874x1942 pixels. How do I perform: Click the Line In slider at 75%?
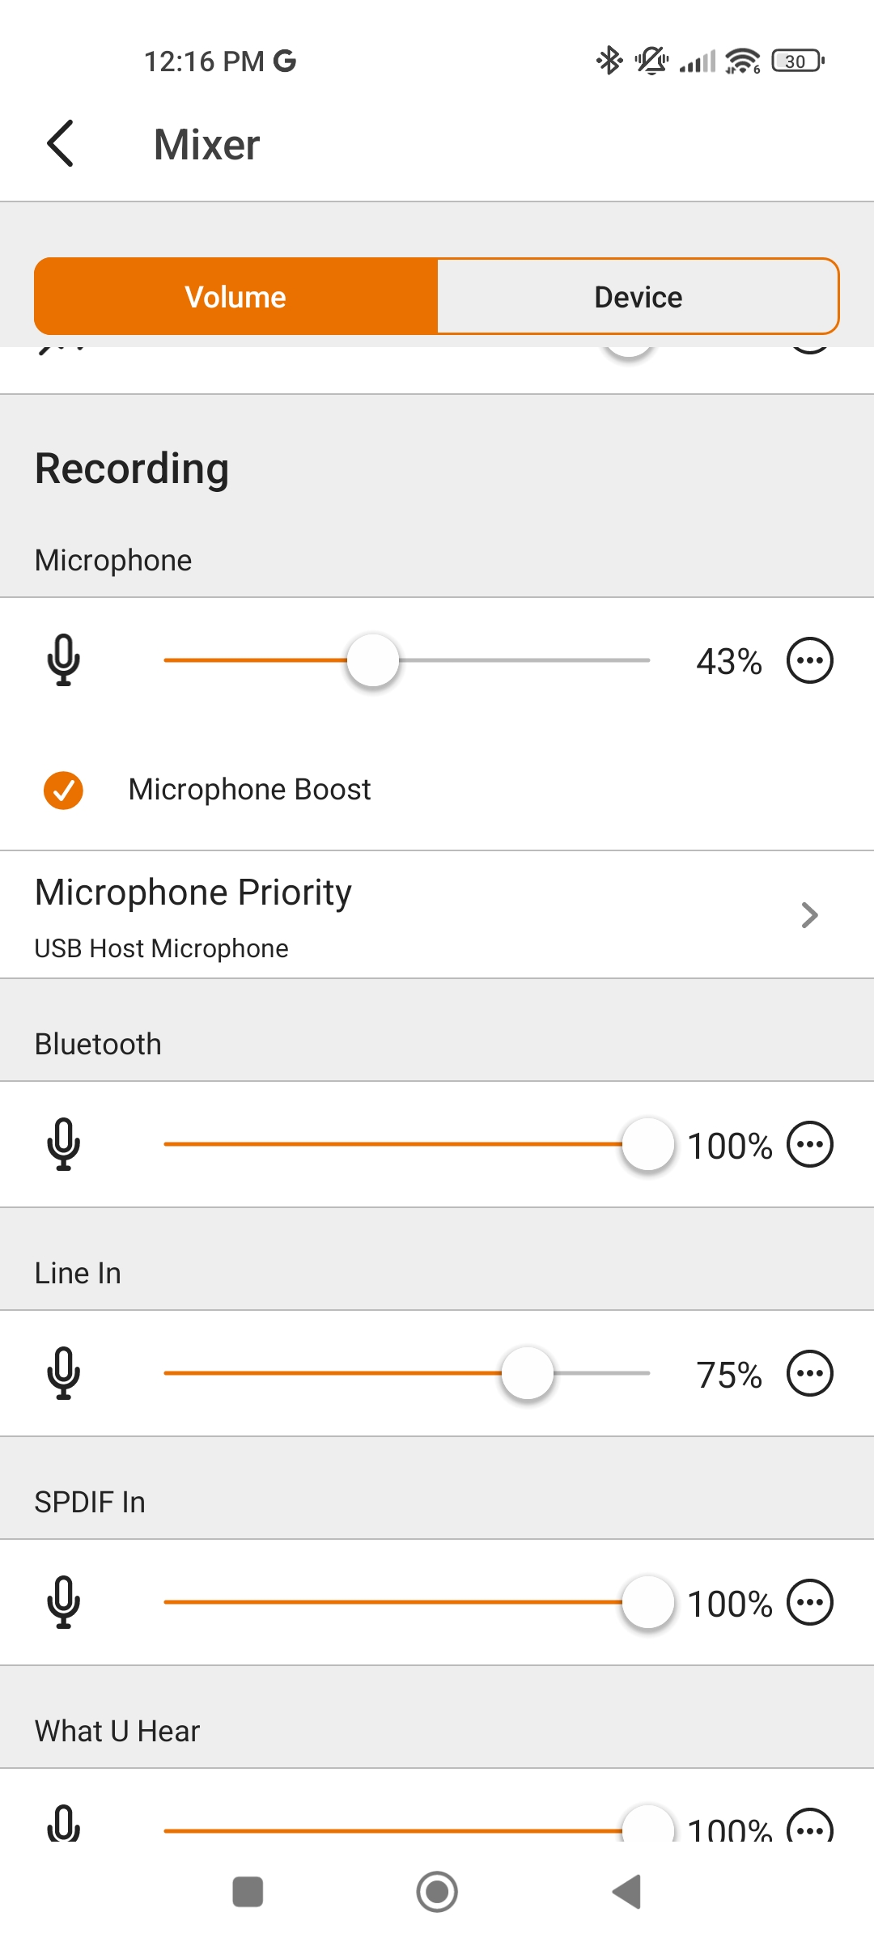point(528,1373)
